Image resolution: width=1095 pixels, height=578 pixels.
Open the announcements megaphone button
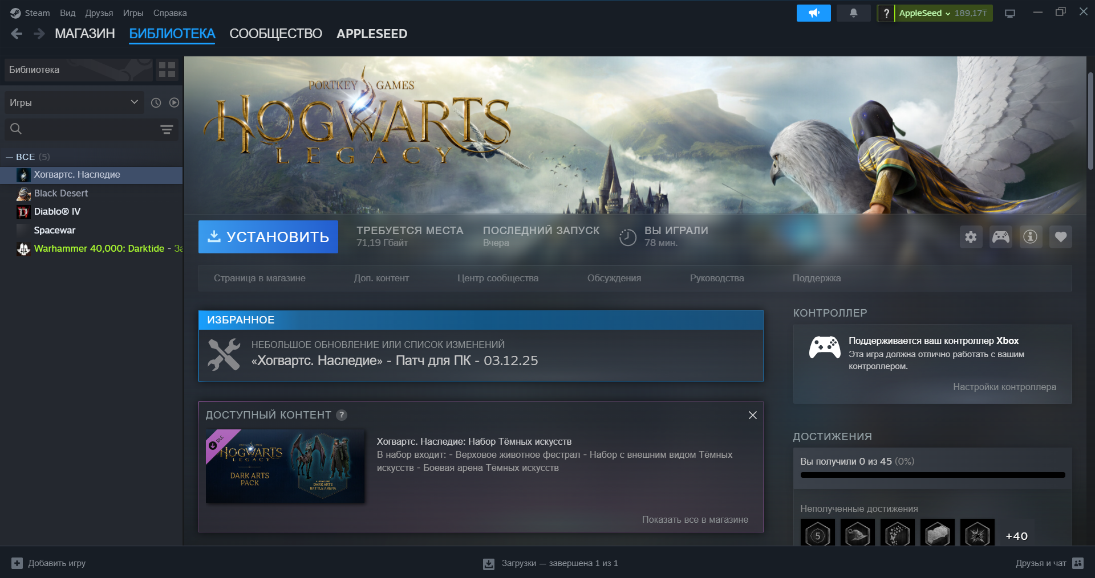(x=814, y=13)
